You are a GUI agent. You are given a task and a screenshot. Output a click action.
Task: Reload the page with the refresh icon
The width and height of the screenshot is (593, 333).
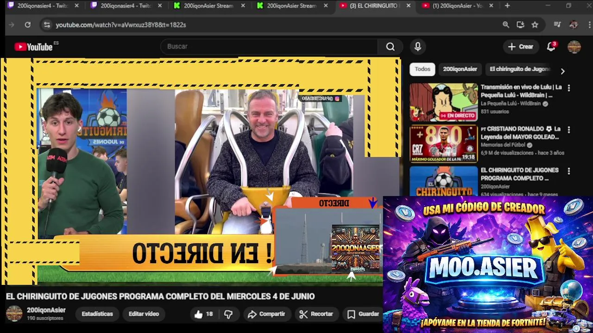point(28,25)
